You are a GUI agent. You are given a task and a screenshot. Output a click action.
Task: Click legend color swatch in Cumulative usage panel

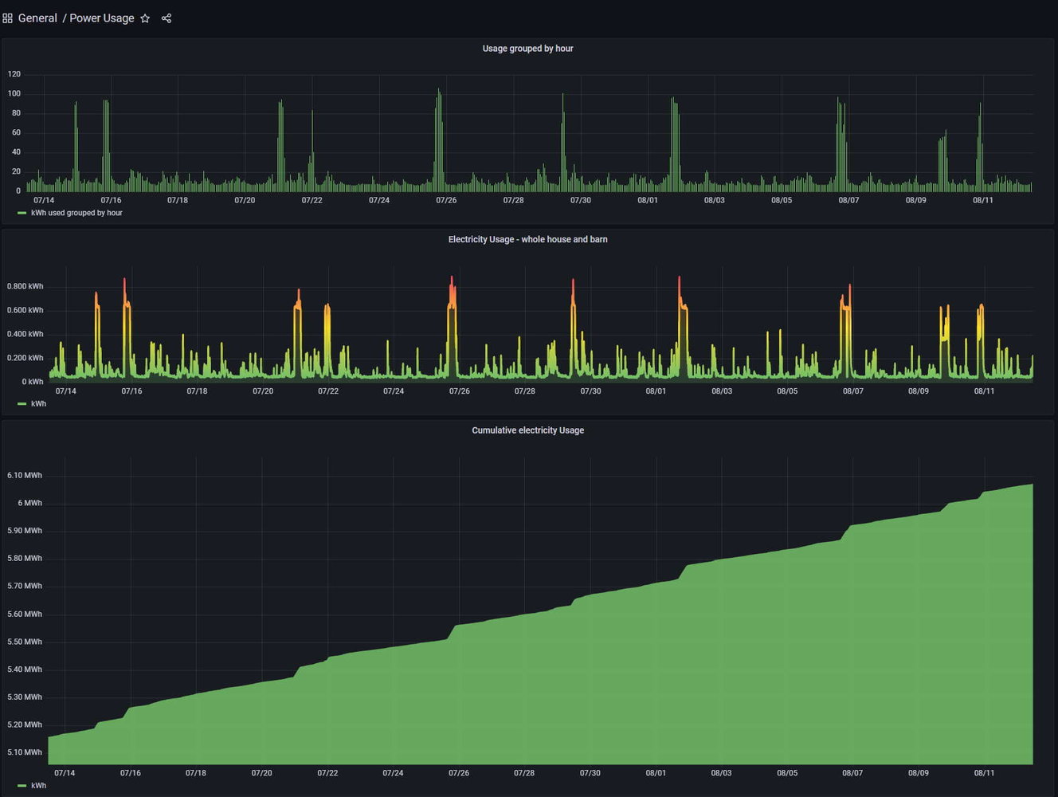coord(22,786)
